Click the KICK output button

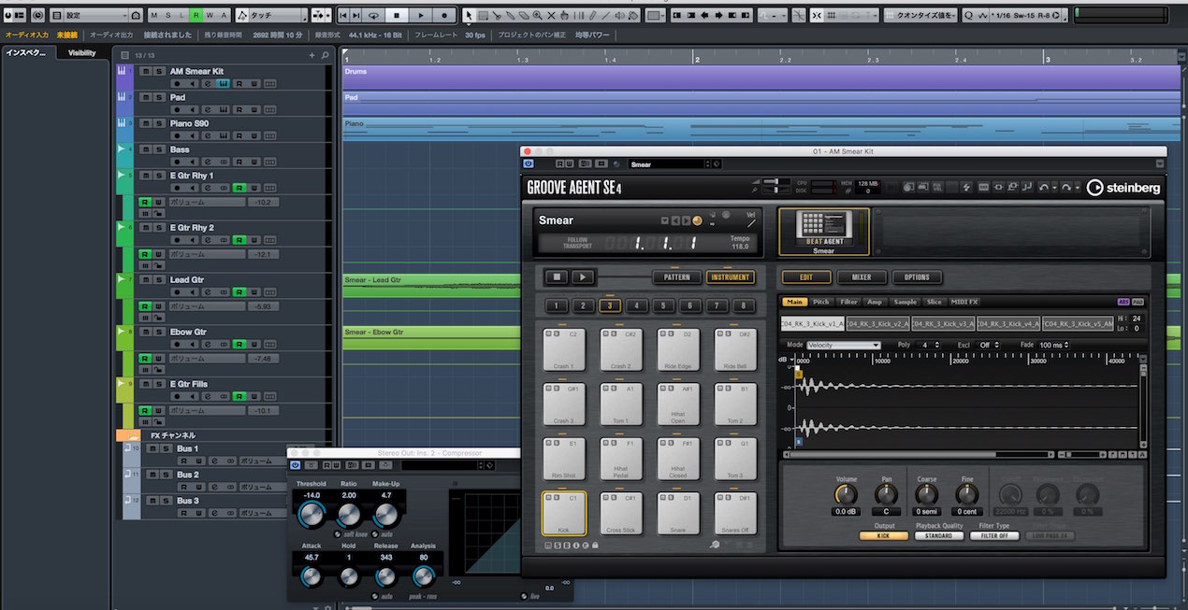pos(884,535)
